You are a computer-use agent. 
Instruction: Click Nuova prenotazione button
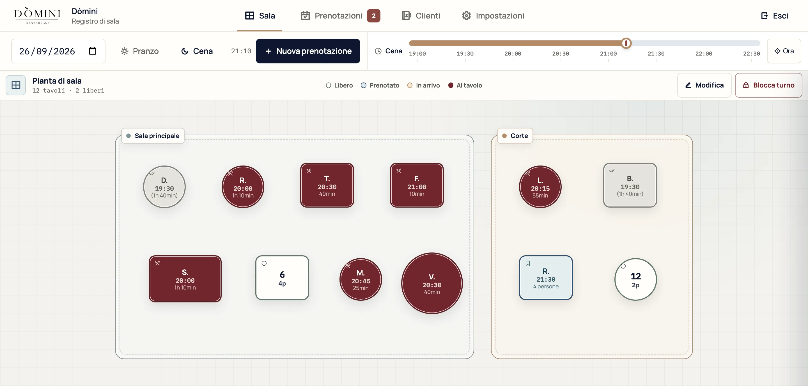point(308,51)
